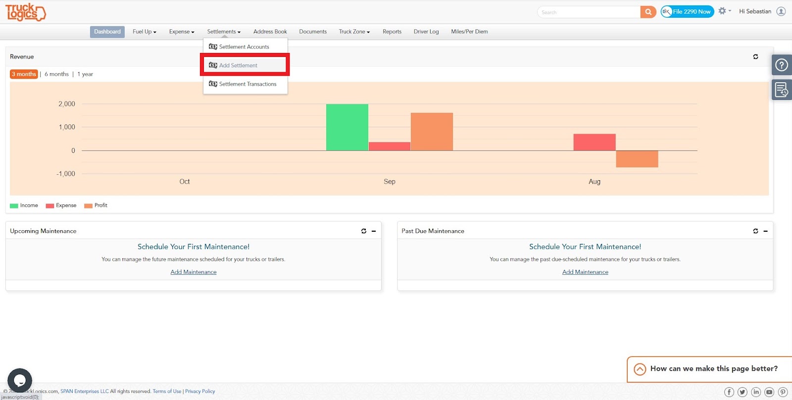The height and width of the screenshot is (400, 792).
Task: Click the File 2290 Now button
Action: 687,11
